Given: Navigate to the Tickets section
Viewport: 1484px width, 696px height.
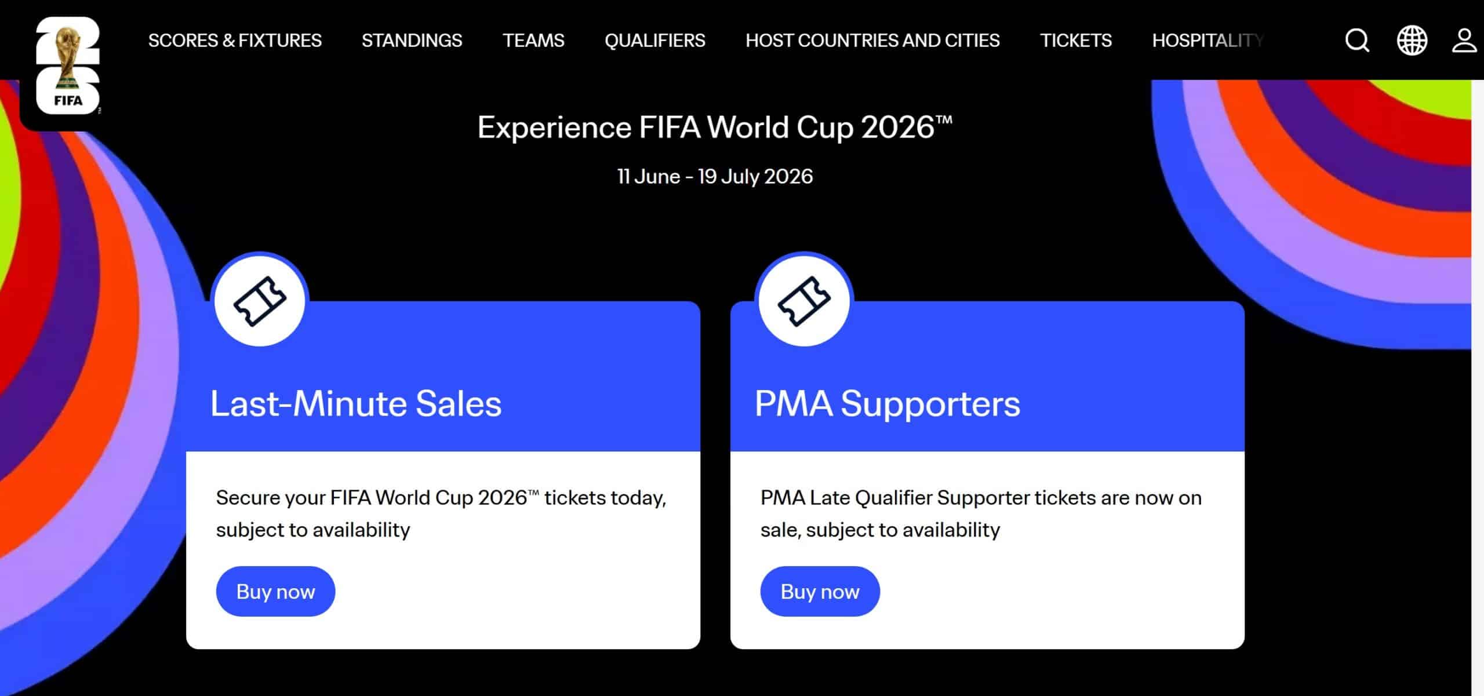Looking at the screenshot, I should (1076, 41).
